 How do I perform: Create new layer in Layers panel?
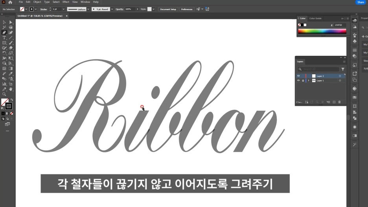coord(334,102)
